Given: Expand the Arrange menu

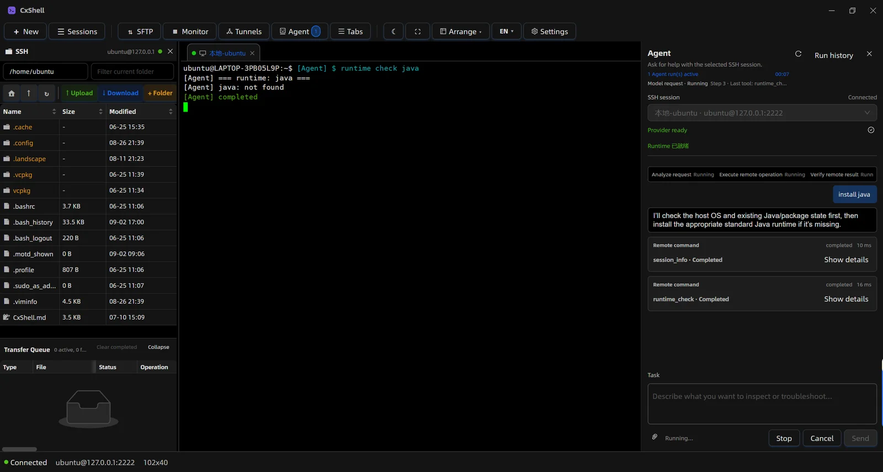Looking at the screenshot, I should tap(461, 31).
